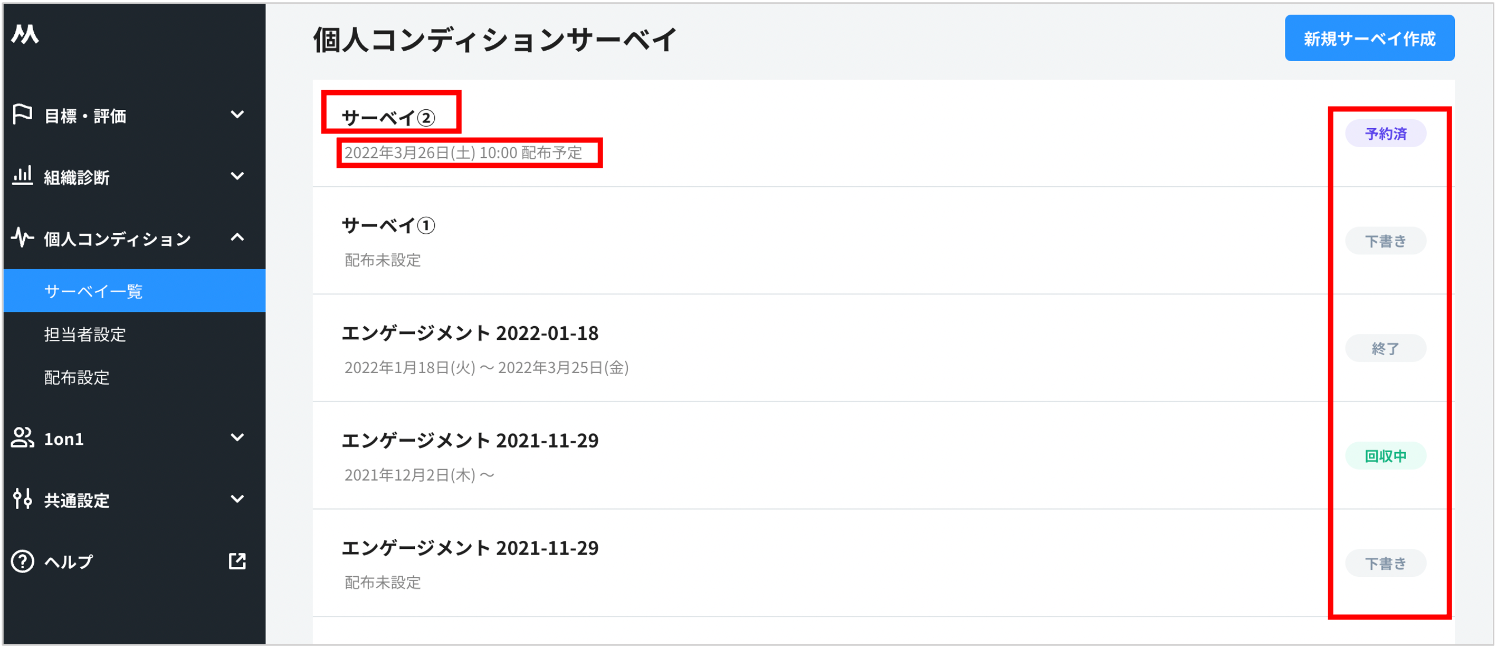Screen dimensions: 1497x648
Task: Collapse the 個人コンディション section chevron
Action: coord(237,237)
